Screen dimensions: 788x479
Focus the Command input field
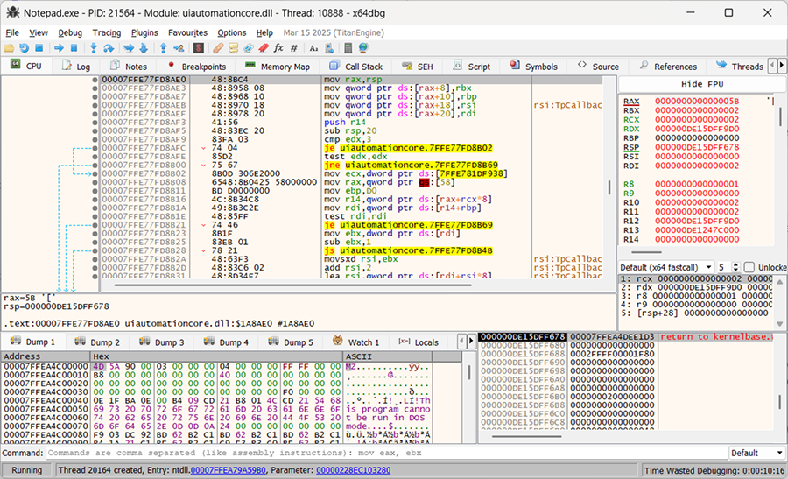(x=387, y=453)
